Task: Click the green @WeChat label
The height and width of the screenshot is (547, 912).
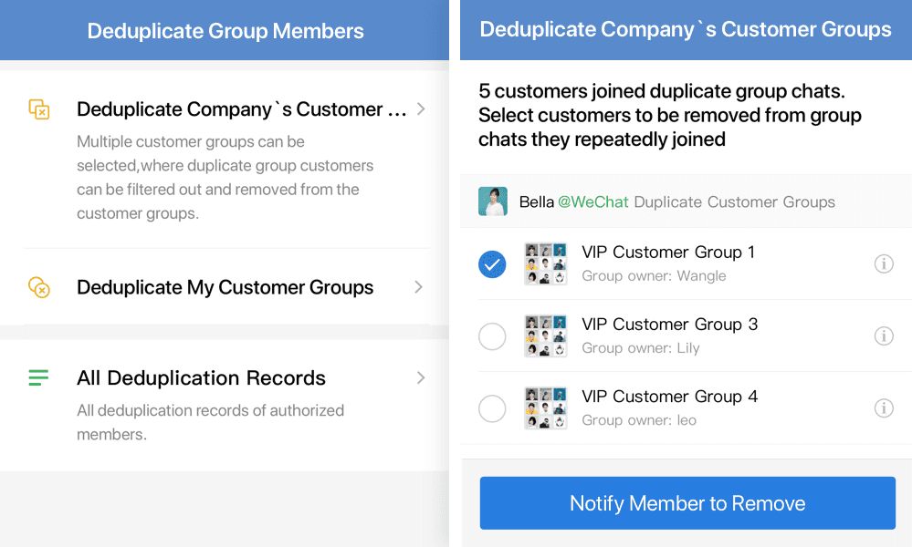Action: [x=592, y=202]
